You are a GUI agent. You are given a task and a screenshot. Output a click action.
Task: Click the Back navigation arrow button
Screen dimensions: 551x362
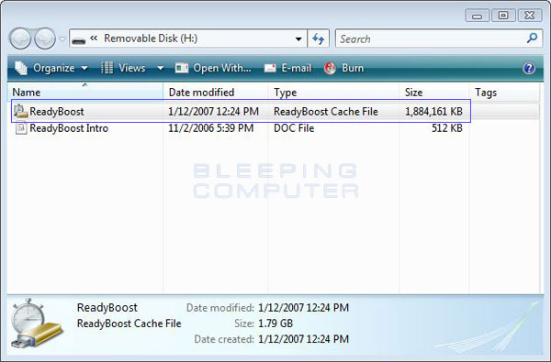point(21,38)
